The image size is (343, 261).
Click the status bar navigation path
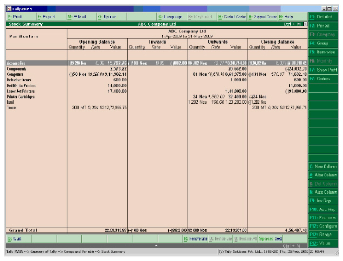coord(66,252)
